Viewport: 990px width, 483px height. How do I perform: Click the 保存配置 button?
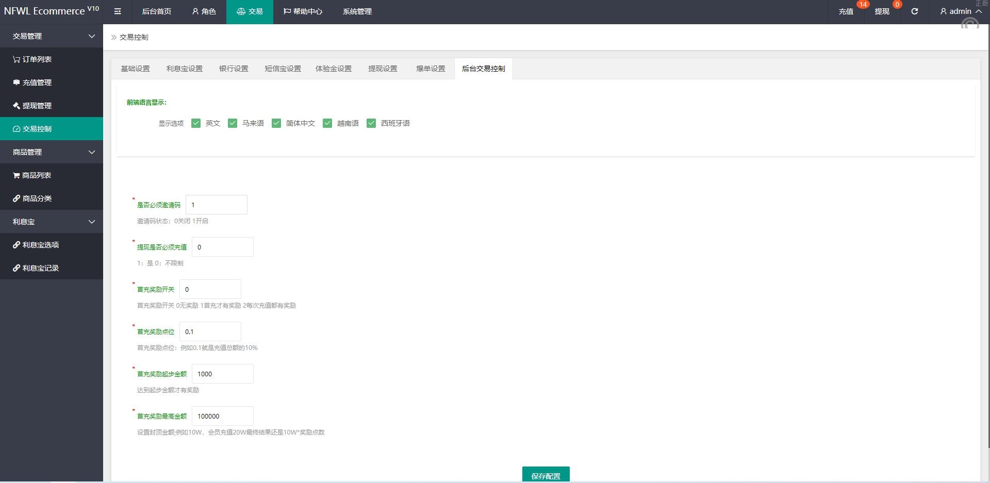tap(546, 475)
